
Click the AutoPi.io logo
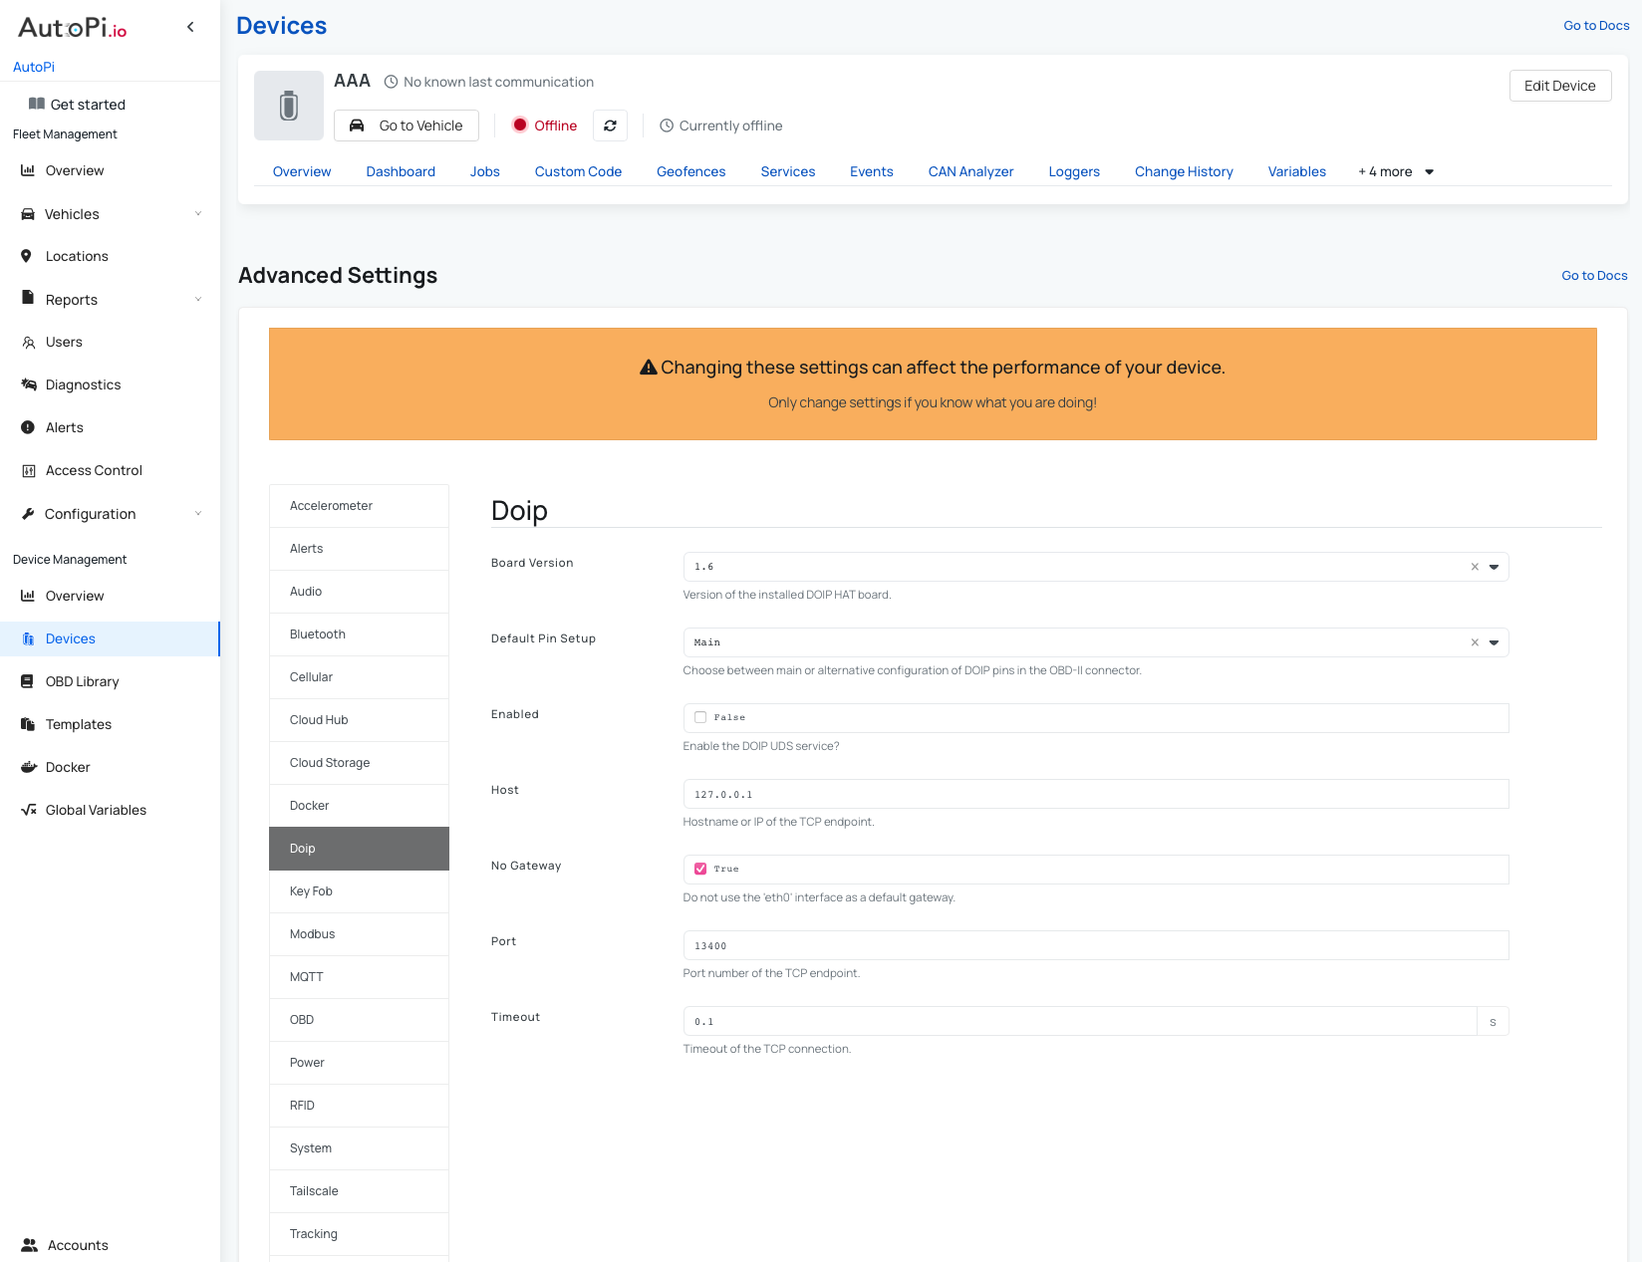(73, 28)
